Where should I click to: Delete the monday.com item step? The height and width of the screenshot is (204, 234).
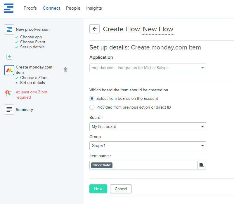click(x=65, y=69)
